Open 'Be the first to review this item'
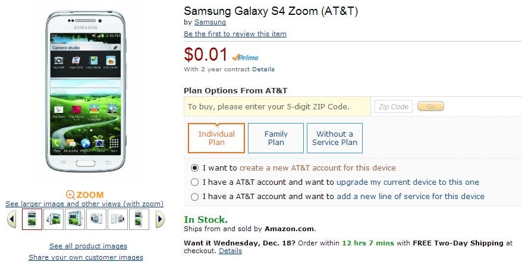The height and width of the screenshot is (265, 522). point(235,34)
